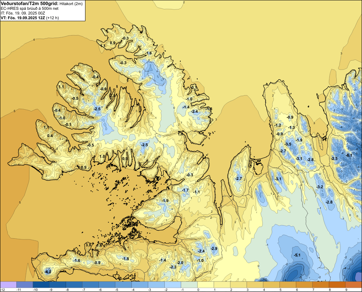Click the temperature value -2.0
Image resolution: width=362 pixels, height=292 pixels.
click(x=180, y=263)
